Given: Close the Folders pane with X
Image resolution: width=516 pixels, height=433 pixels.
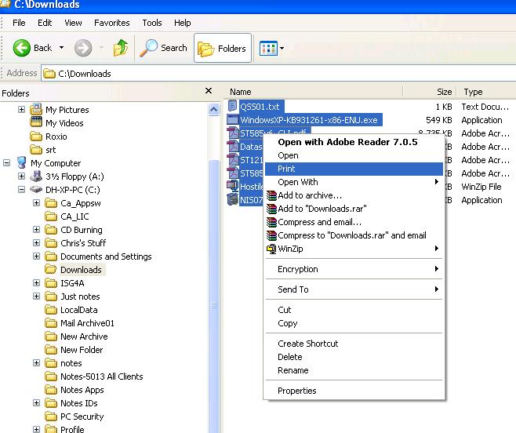Looking at the screenshot, I should [209, 90].
